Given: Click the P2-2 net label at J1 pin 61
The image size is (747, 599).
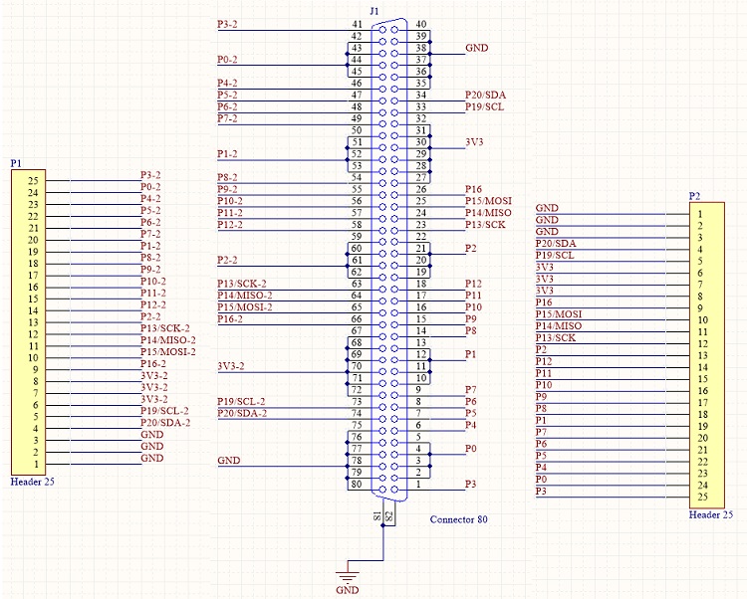Looking at the screenshot, I should 227,261.
